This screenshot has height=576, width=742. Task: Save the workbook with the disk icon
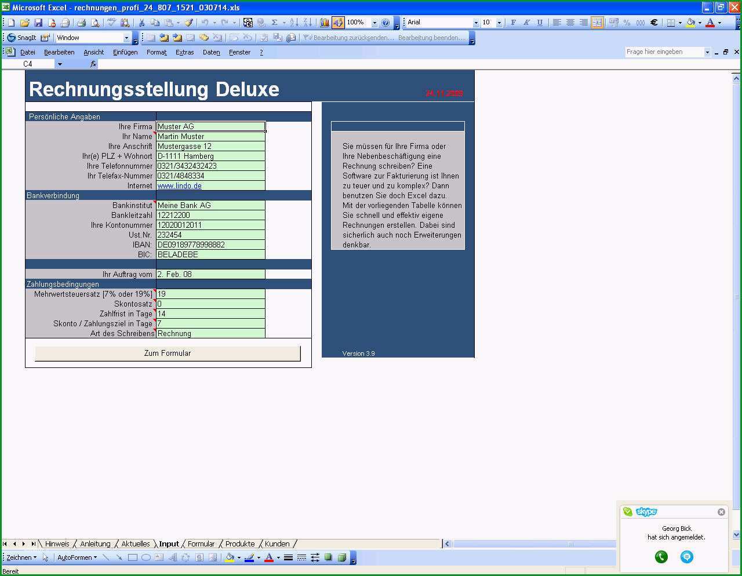coord(38,23)
